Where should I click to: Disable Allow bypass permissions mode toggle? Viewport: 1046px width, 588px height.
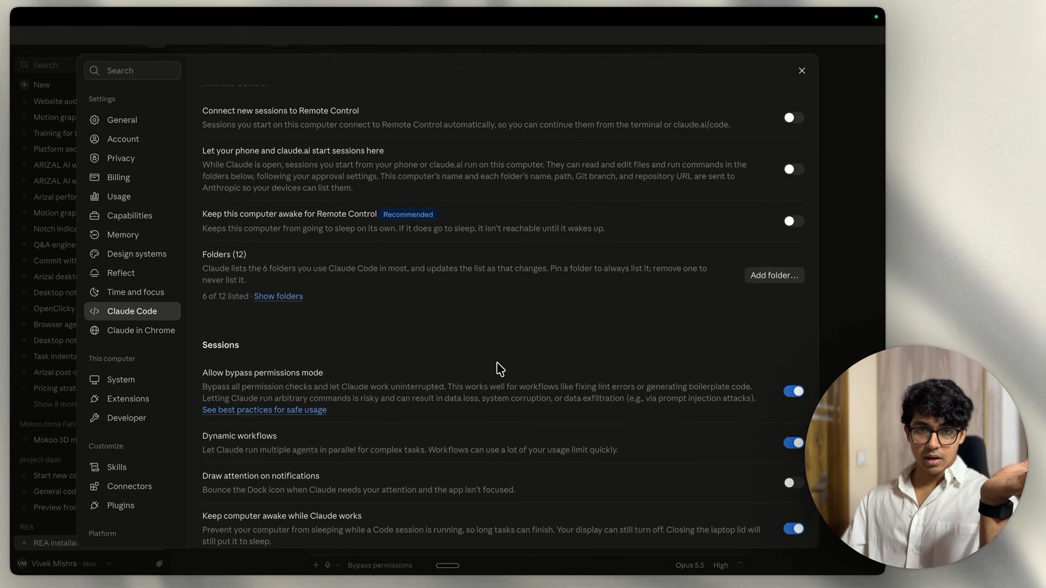793,391
